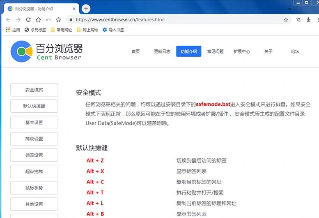The image size is (319, 218).
Task: Open the 应用 apps shortcut in bookmarks bar
Action: (13, 30)
